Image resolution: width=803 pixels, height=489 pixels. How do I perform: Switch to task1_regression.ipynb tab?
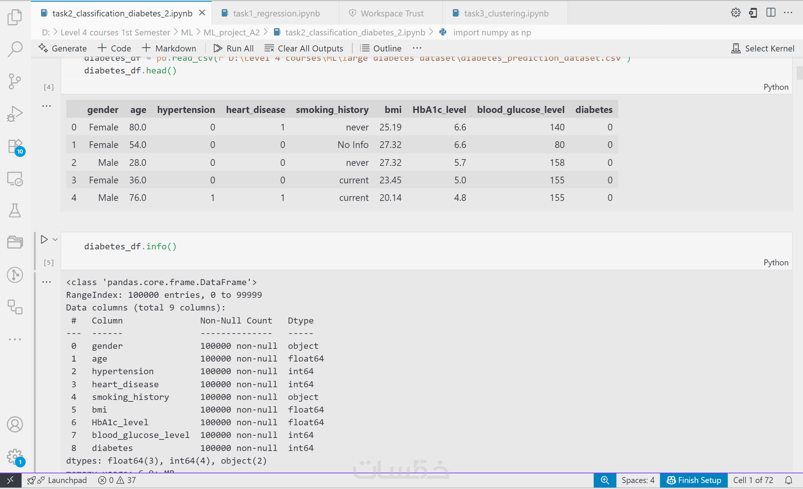point(276,13)
